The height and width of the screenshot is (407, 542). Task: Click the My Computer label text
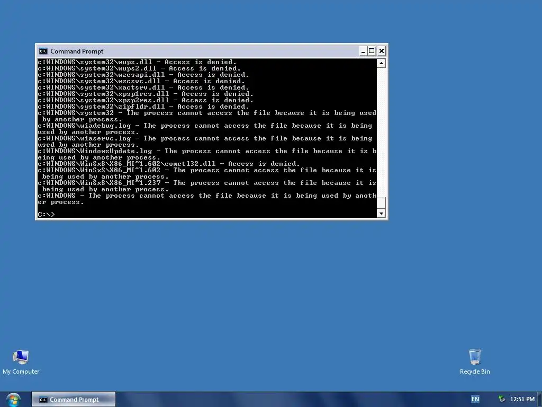[x=21, y=371]
